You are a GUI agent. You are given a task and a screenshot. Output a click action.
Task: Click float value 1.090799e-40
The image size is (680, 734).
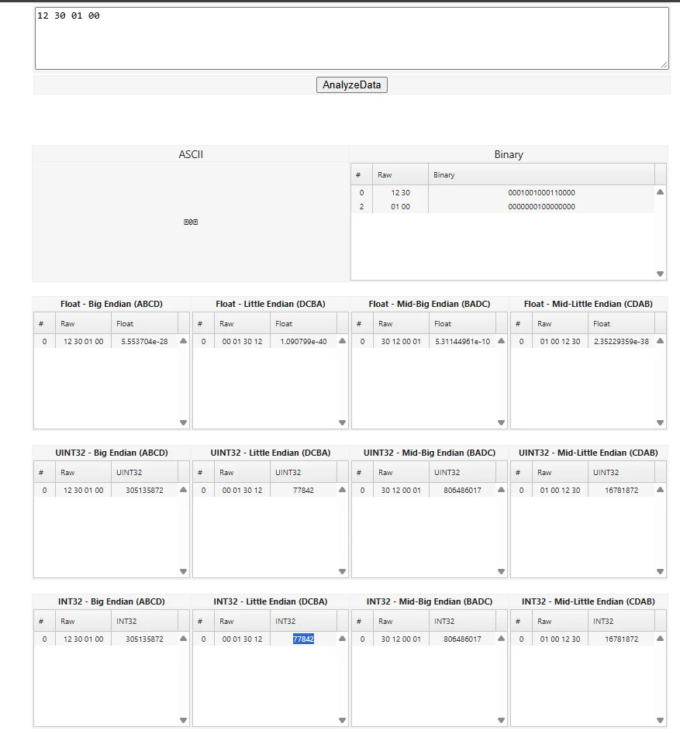pos(303,341)
